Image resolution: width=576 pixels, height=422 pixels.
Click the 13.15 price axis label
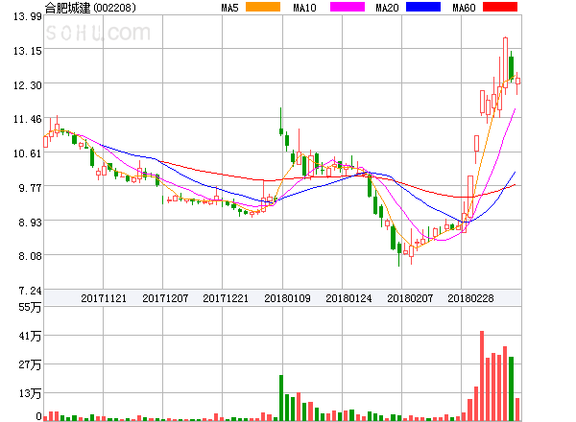[28, 51]
